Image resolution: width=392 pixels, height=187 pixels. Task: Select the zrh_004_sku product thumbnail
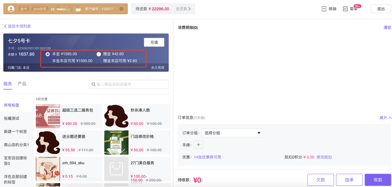(x=48, y=169)
